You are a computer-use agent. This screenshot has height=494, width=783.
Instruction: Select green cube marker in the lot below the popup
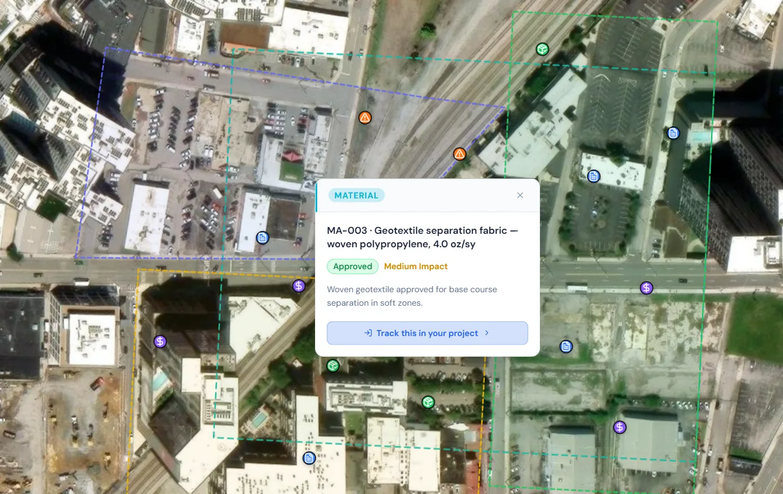point(428,402)
